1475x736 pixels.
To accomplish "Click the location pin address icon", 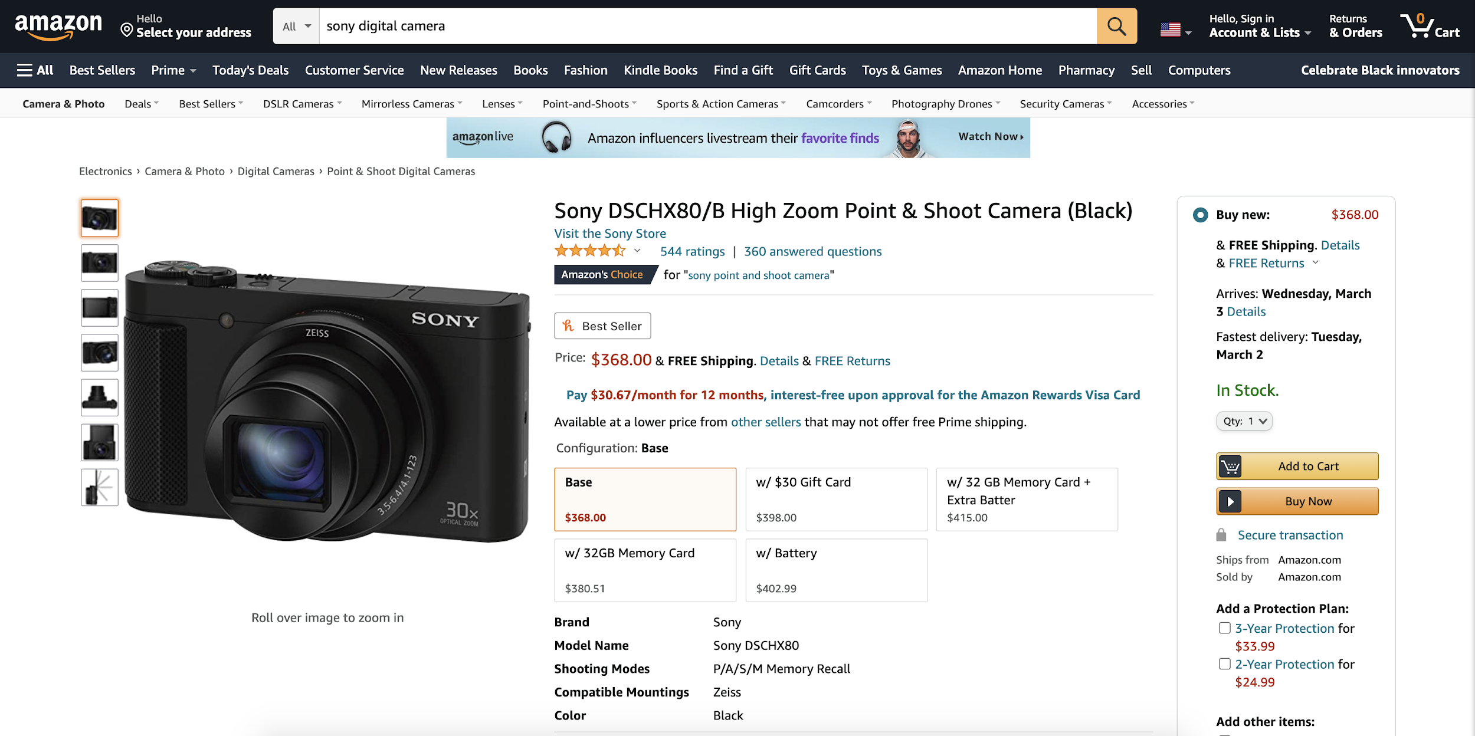I will (126, 29).
